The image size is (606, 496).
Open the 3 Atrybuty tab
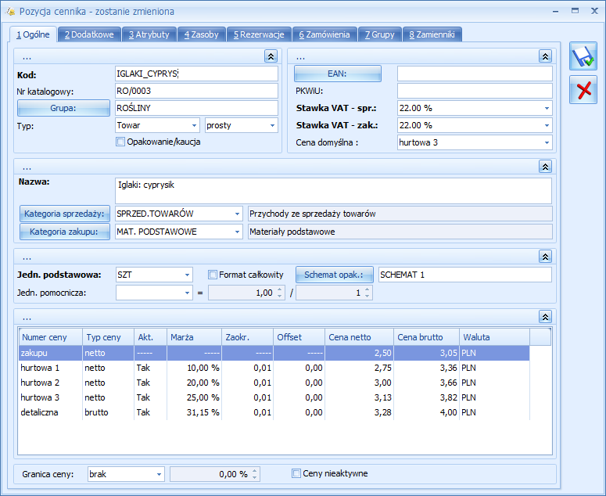(x=149, y=34)
